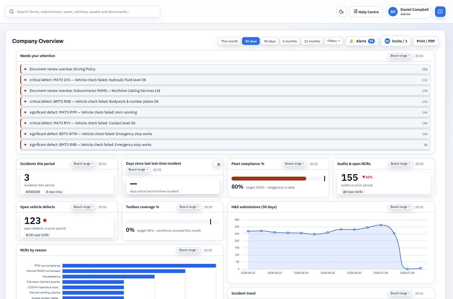453x299 pixels.
Task: Open Board range on Open vehicle defects
Action: [x=83, y=207]
